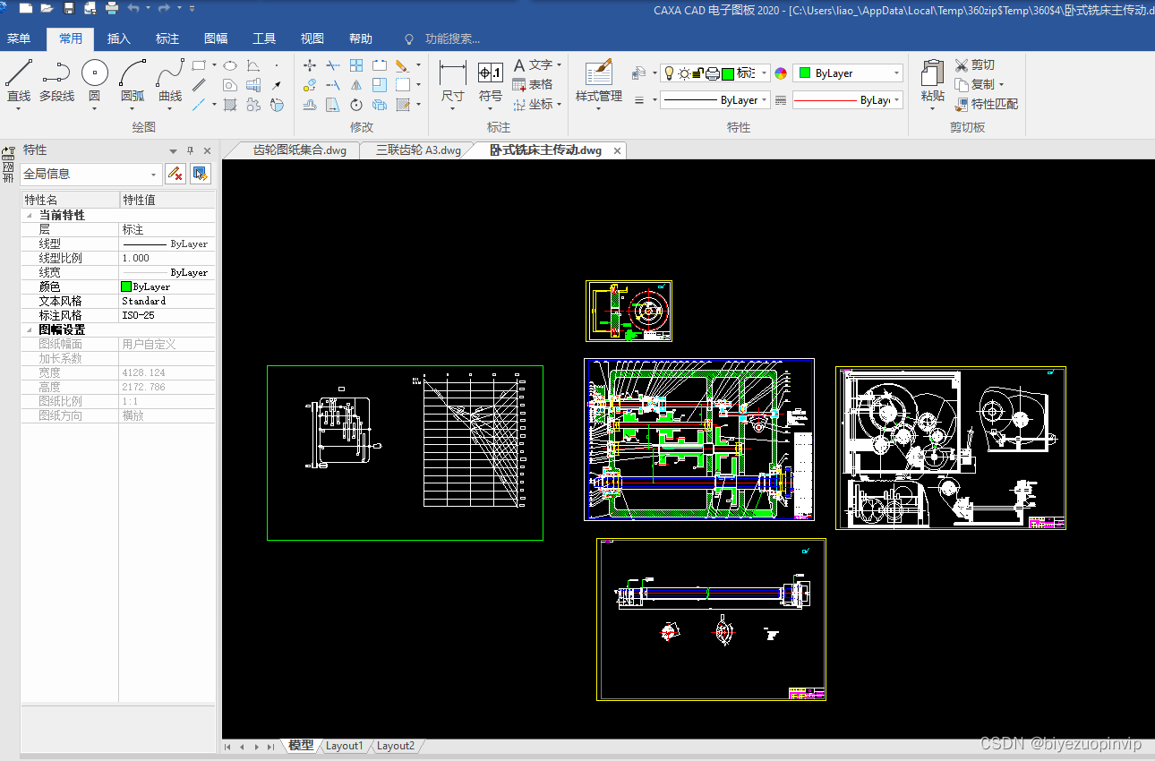Click the save icon in quick access toolbar
The width and height of the screenshot is (1155, 761).
pyautogui.click(x=68, y=8)
